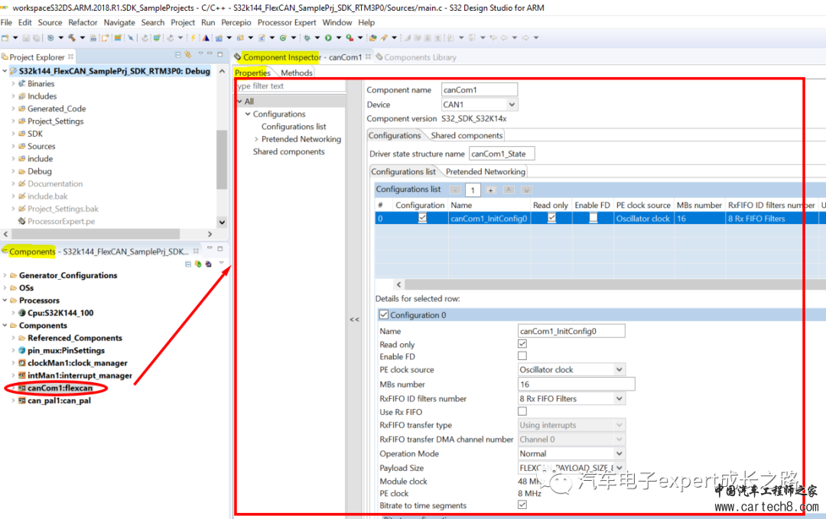Click the Build hammer toolbar icon

pyautogui.click(x=72, y=38)
